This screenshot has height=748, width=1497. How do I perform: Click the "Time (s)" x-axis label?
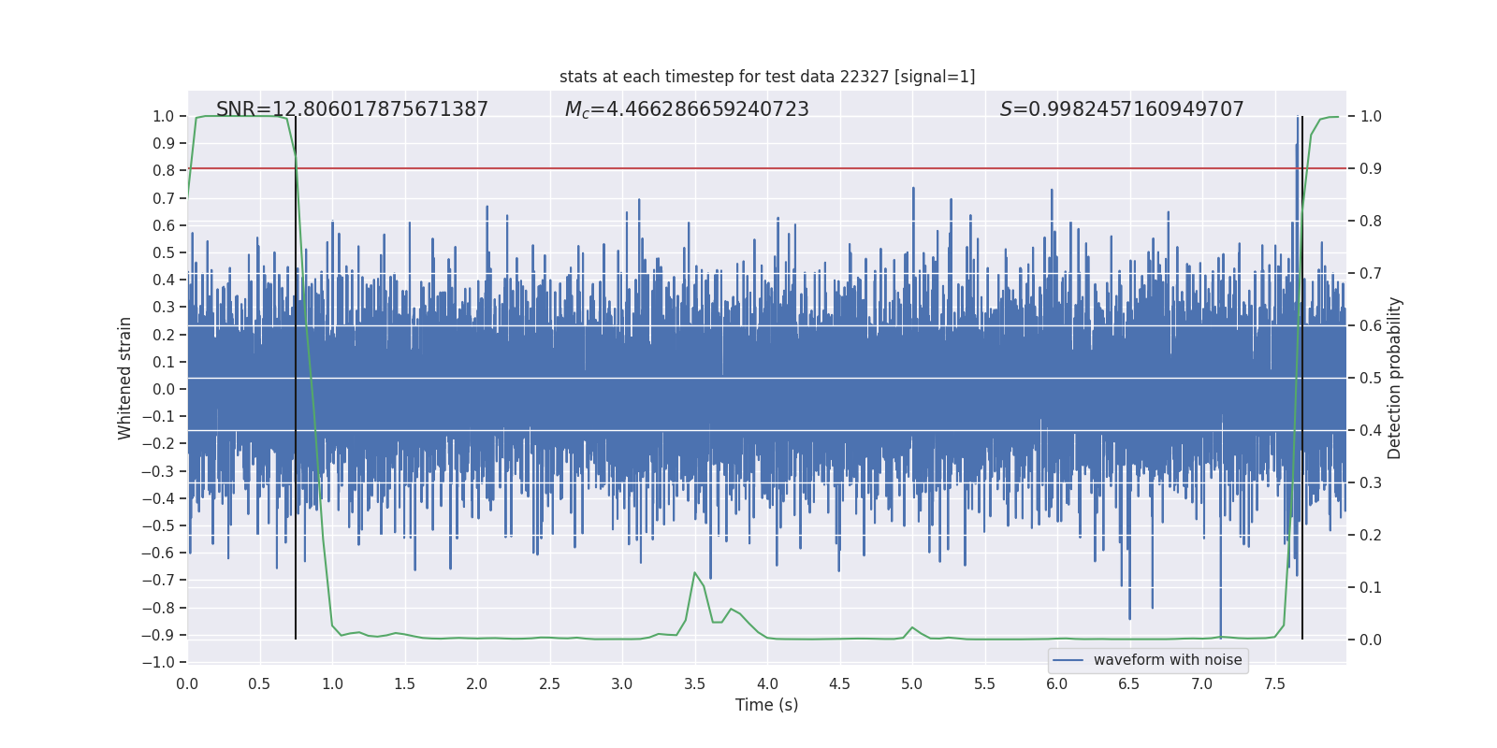click(766, 705)
